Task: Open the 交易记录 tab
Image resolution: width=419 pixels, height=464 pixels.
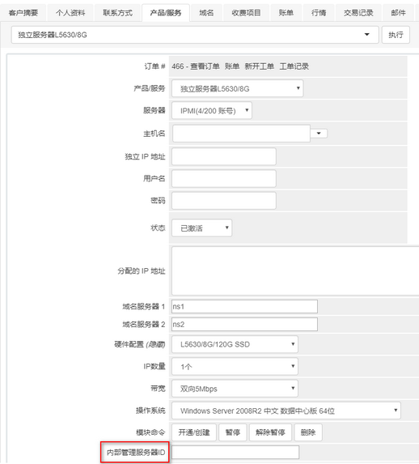Action: [x=358, y=13]
